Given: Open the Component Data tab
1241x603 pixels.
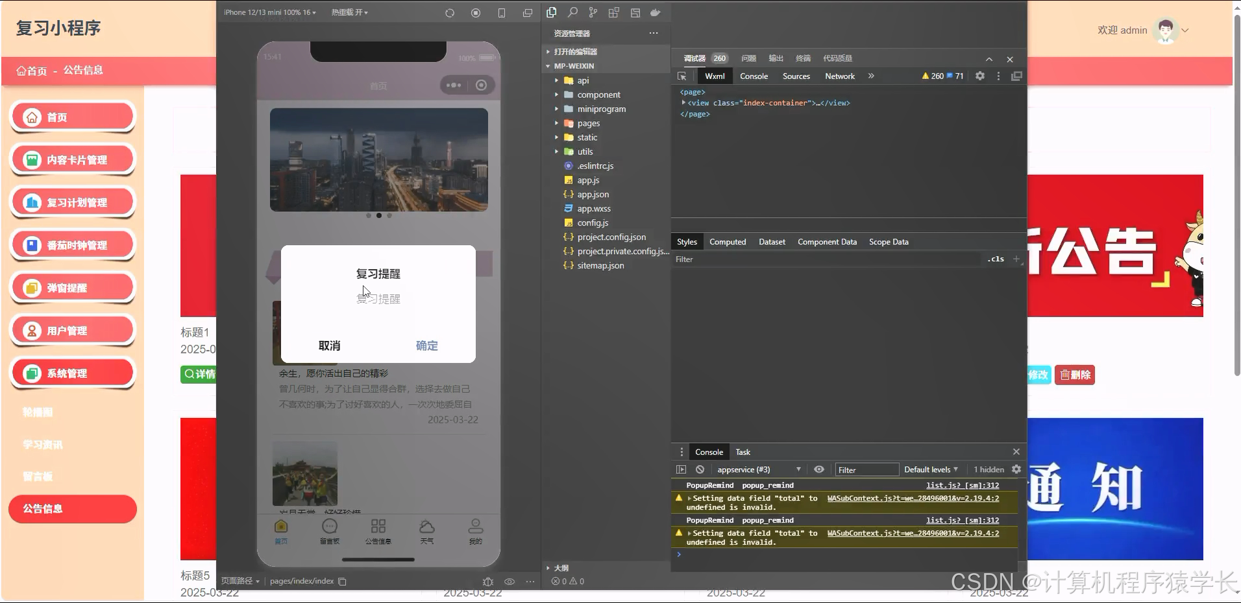Looking at the screenshot, I should pyautogui.click(x=827, y=242).
